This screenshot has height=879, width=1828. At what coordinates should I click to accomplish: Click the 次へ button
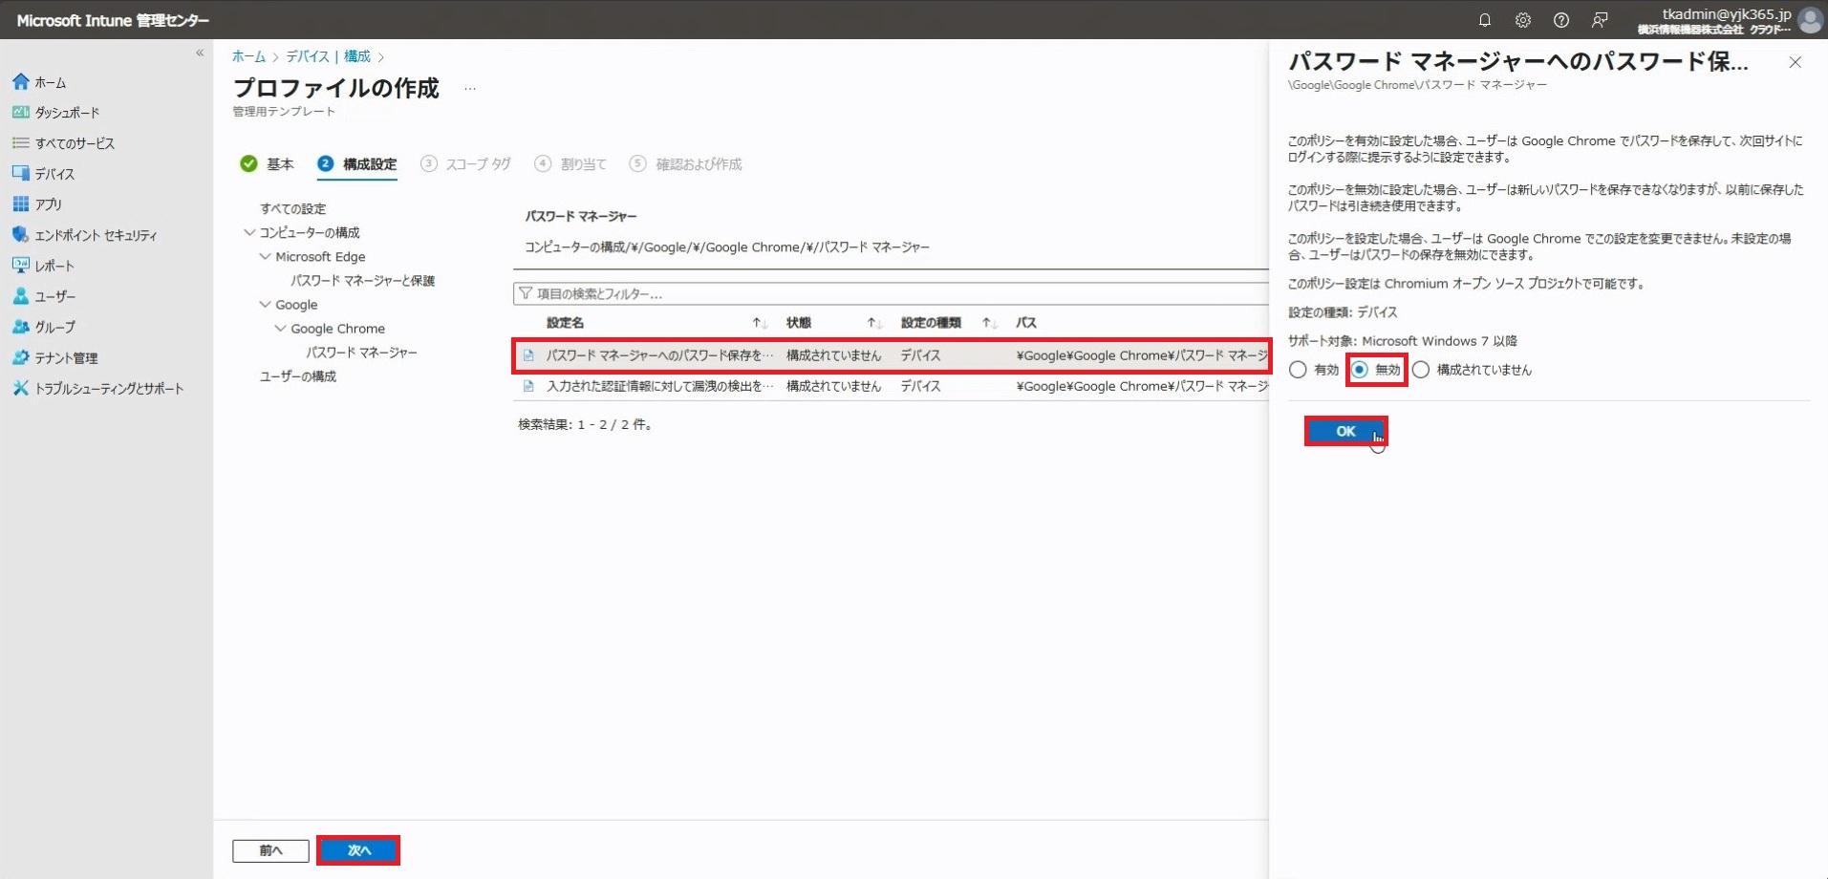pyautogui.click(x=358, y=850)
